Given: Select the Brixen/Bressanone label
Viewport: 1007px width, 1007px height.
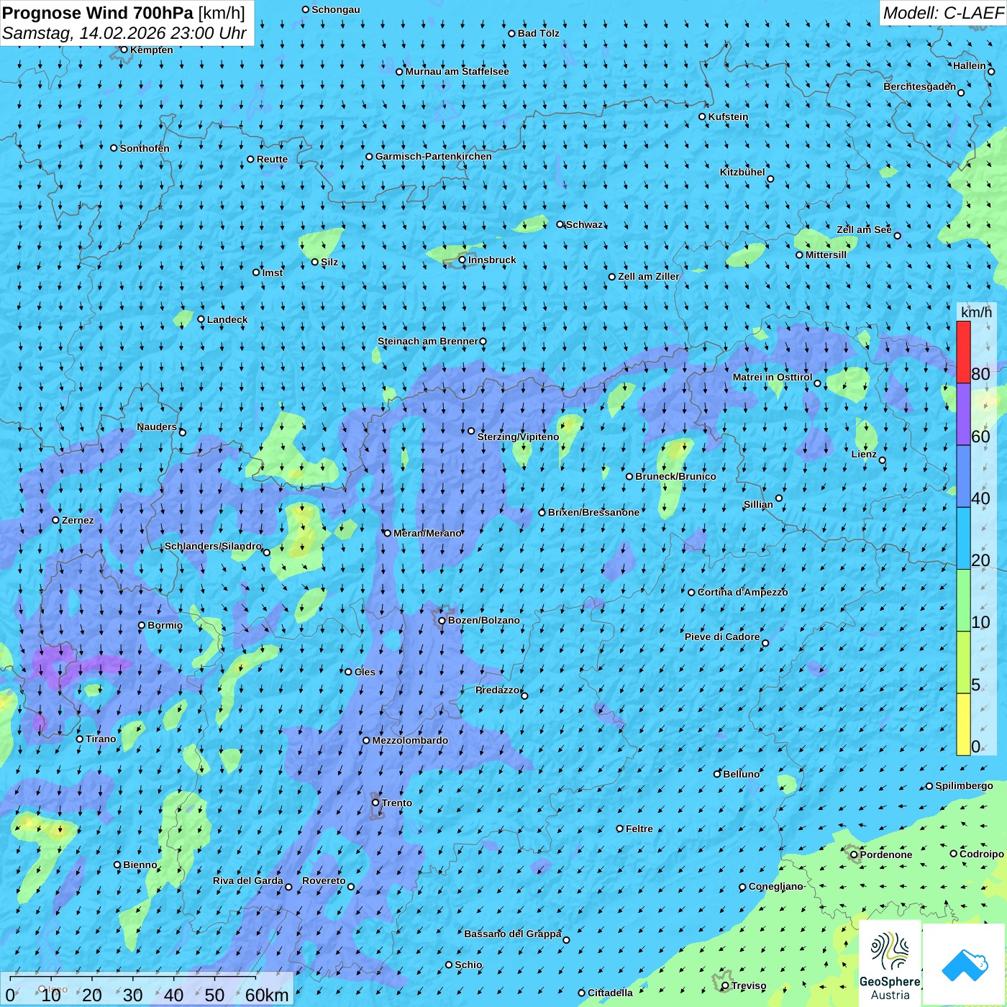Looking at the screenshot, I should 593,512.
